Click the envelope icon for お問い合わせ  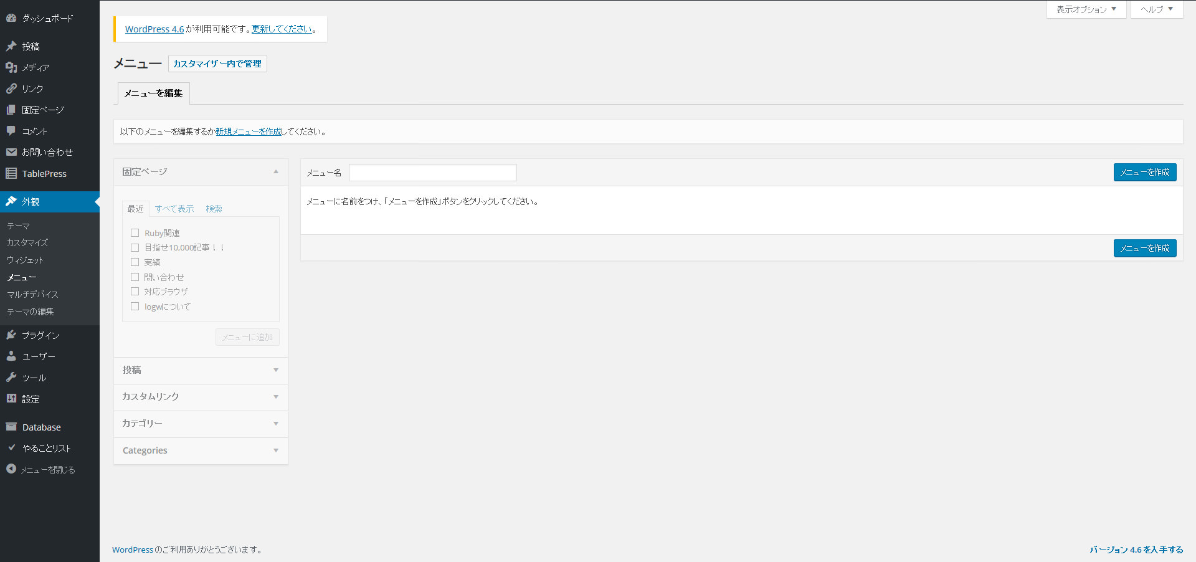[11, 152]
